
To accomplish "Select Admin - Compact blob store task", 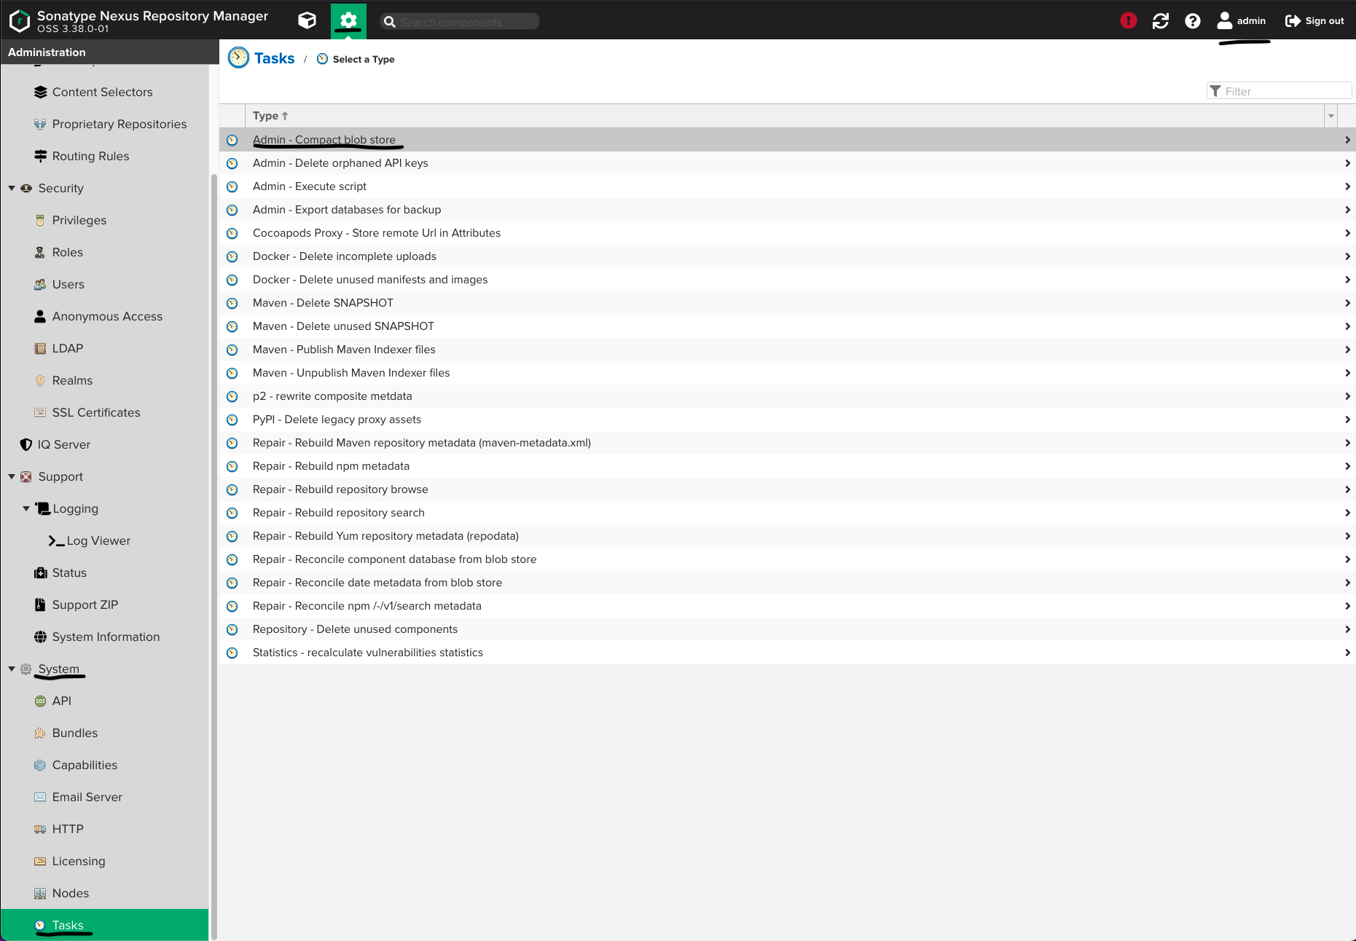I will pos(787,140).
